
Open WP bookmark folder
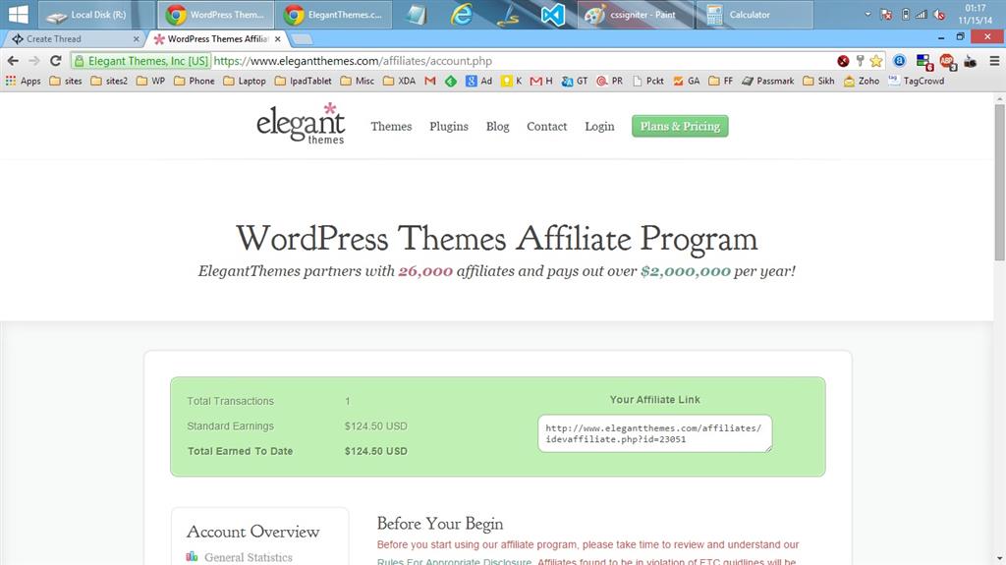150,81
